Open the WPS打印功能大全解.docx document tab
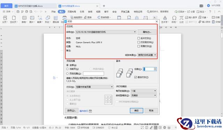 coord(30,6)
